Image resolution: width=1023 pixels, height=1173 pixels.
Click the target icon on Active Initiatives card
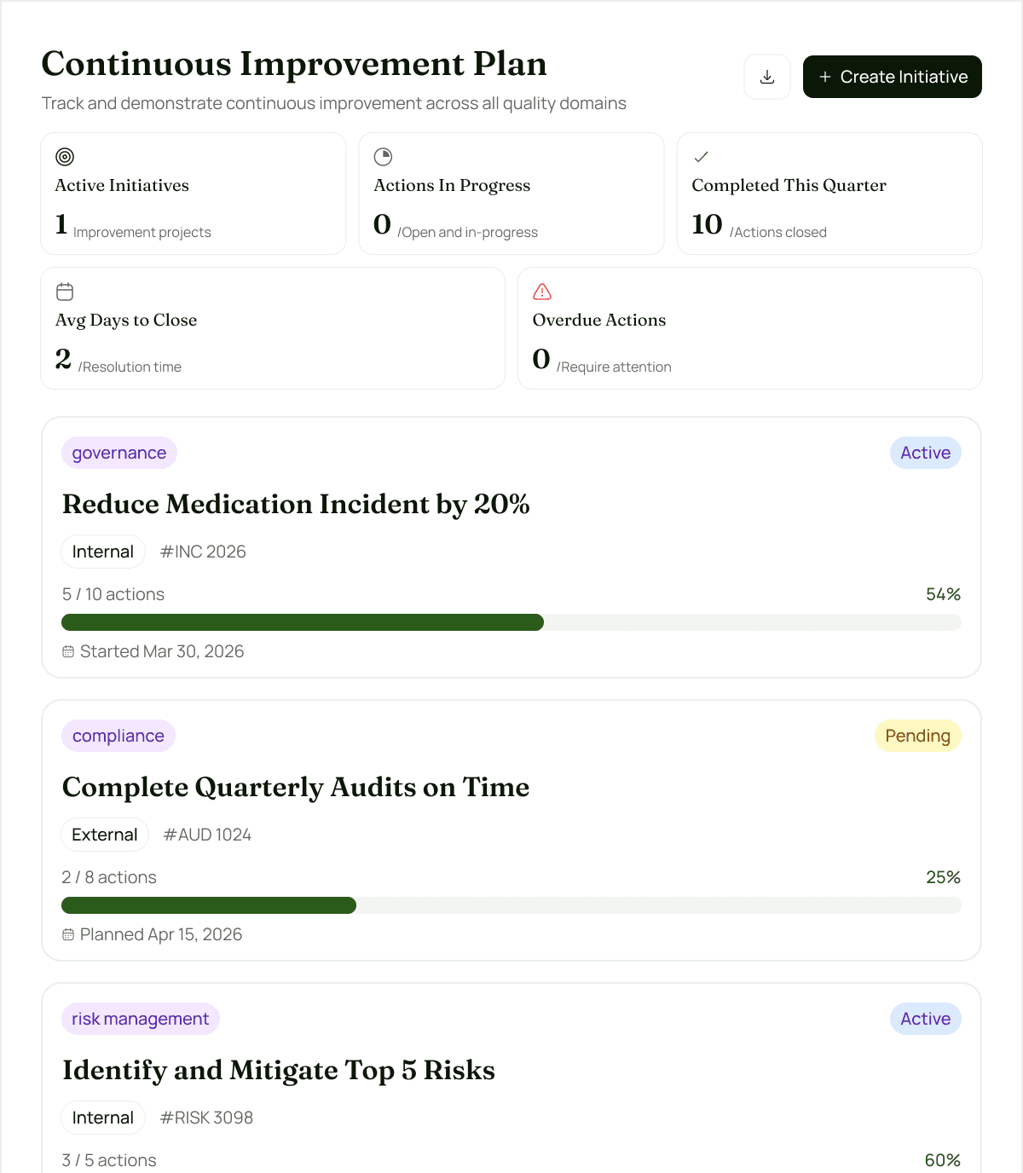[65, 157]
